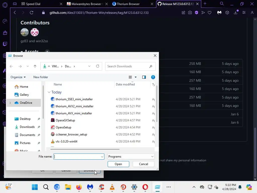257x193 pixels.
Task: Expand the OneDrive tree node
Action: (x=10, y=103)
